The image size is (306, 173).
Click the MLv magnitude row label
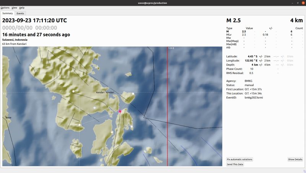coord(229,35)
